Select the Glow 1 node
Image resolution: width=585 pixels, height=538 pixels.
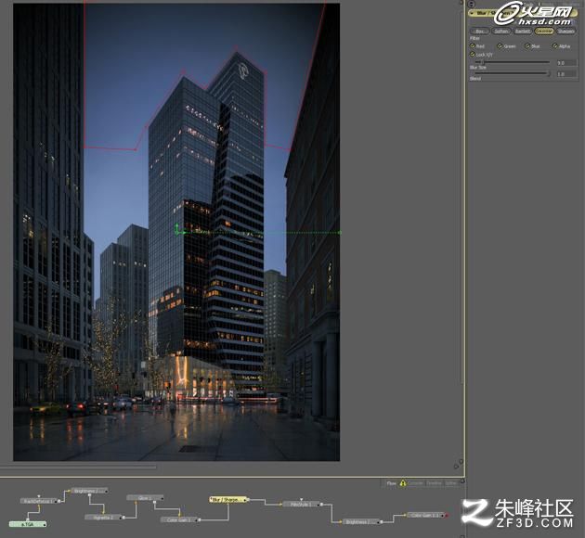click(145, 497)
